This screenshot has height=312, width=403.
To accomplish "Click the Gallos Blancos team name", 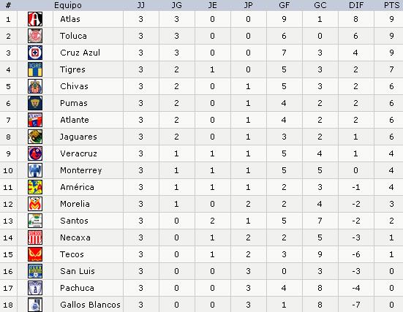I will click(90, 305).
